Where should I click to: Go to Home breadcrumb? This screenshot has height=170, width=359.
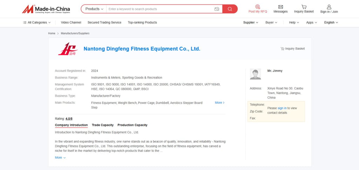(x=52, y=33)
